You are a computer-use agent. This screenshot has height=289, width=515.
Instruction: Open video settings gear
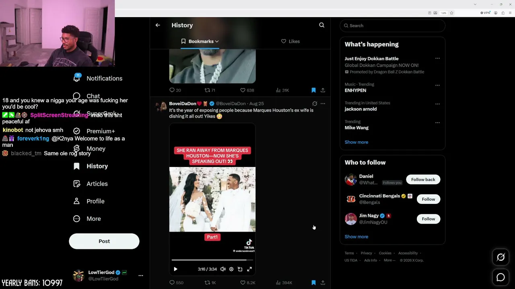coord(231,269)
